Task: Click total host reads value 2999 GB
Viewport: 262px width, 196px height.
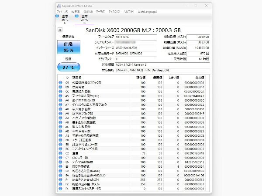Action: click(x=198, y=37)
